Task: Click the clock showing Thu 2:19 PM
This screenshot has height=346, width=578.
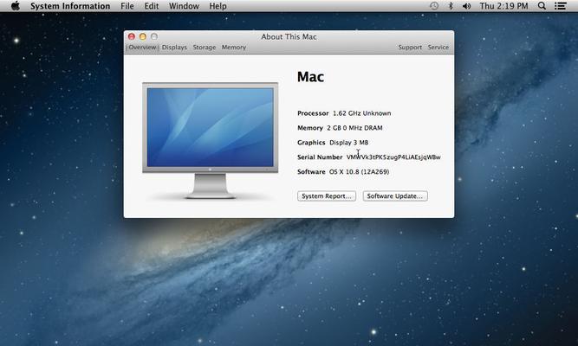Action: click(x=503, y=6)
